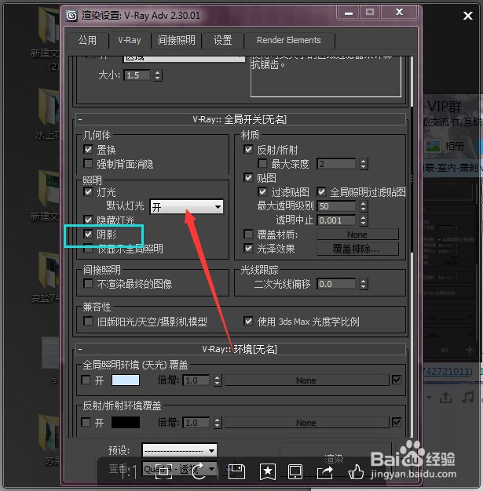The height and width of the screenshot is (491, 483).
Task: Open the light blue skylight color swatch
Action: click(x=126, y=380)
